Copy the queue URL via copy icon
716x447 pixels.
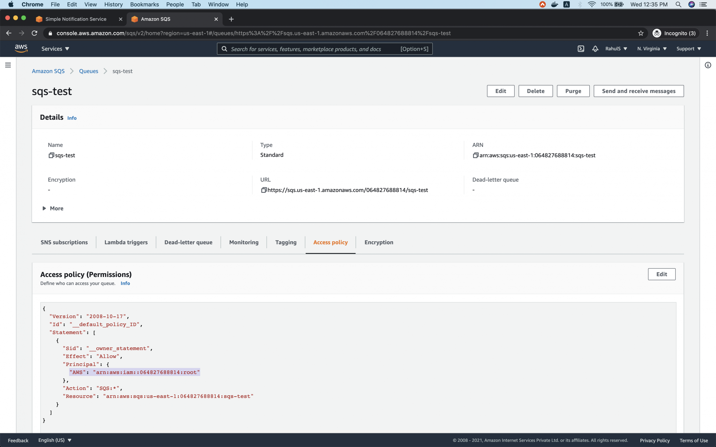264,190
